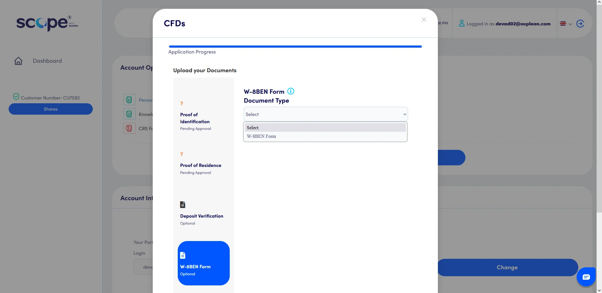The width and height of the screenshot is (602, 293).
Task: Open the chat support bubble icon
Action: pyautogui.click(x=586, y=277)
